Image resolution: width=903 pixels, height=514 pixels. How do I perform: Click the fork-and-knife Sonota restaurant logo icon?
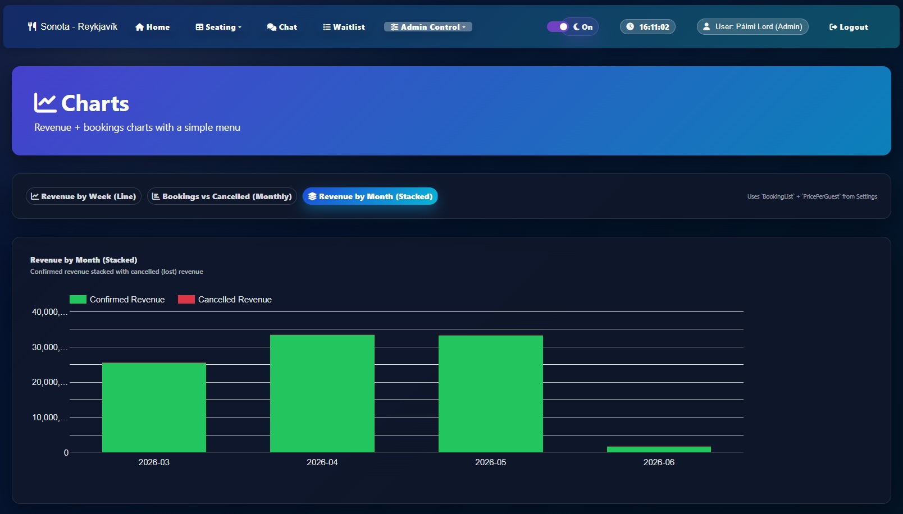pyautogui.click(x=32, y=26)
